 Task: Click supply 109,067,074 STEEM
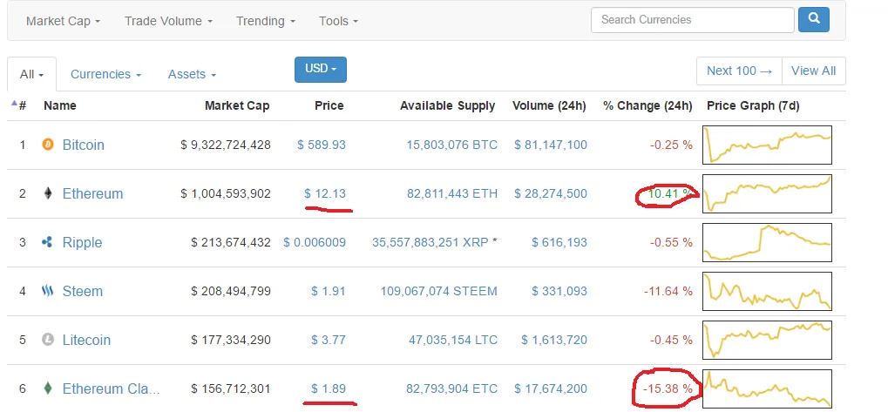pos(439,291)
